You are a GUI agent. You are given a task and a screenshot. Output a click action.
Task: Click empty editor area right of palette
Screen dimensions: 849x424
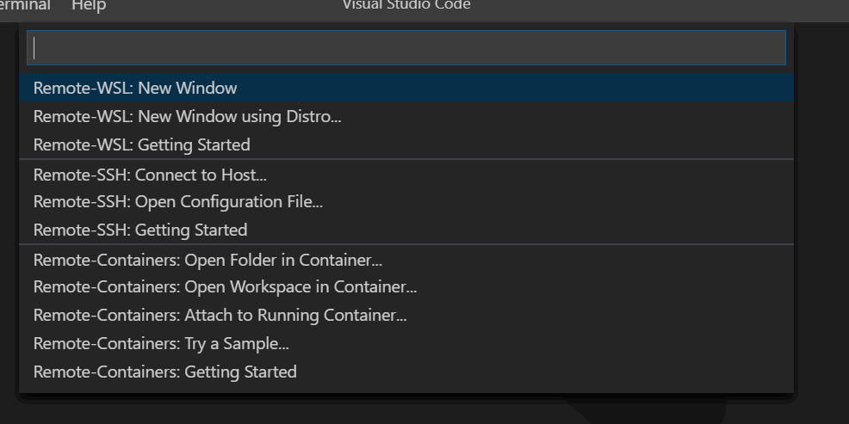[x=821, y=215]
